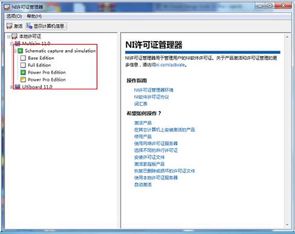Click the Full Edition empty status box
The height and width of the screenshot is (234, 295).
(x=23, y=65)
